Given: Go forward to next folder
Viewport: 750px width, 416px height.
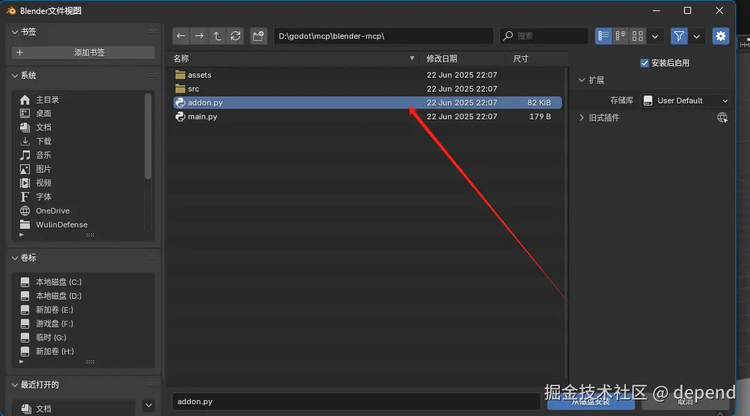Looking at the screenshot, I should (199, 36).
